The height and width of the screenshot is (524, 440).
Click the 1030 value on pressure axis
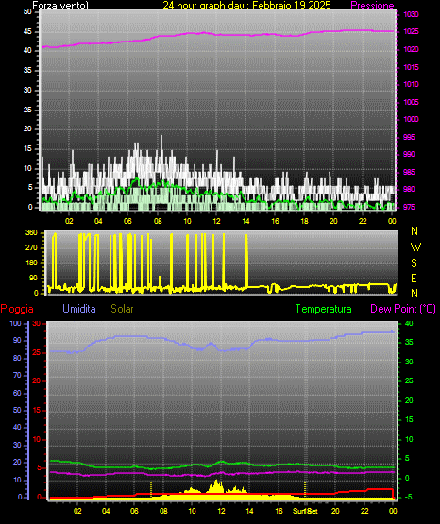pos(411,14)
